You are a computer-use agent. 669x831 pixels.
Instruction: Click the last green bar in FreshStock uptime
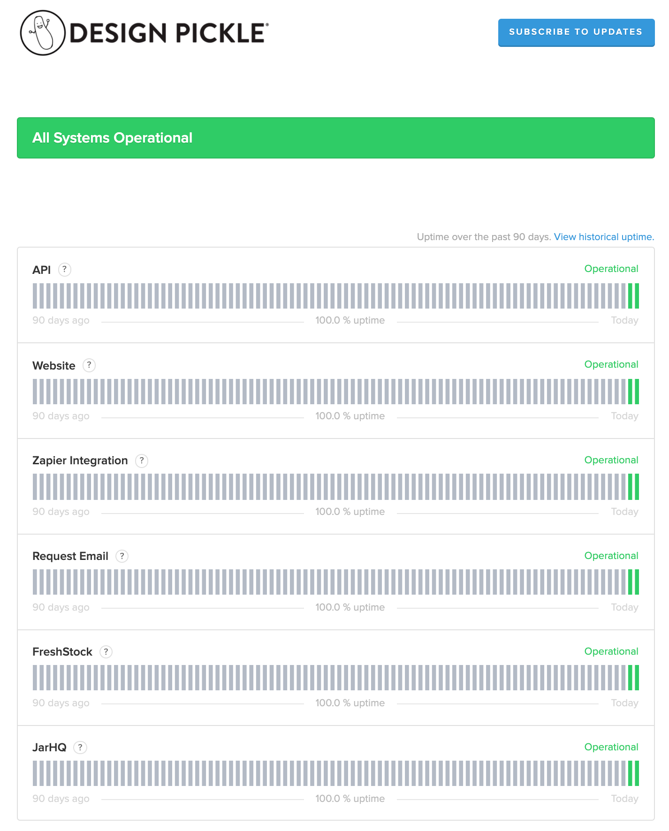pyautogui.click(x=637, y=678)
